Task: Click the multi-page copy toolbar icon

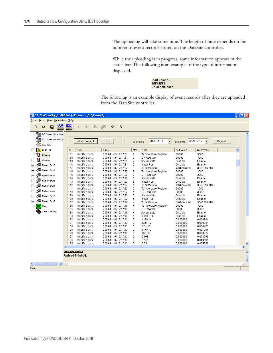Action: point(104,127)
